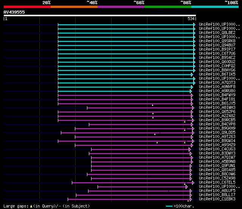Select the UniRef100_A9SHZ9 label
Viewport: 242px width, 209px height.
[217, 145]
